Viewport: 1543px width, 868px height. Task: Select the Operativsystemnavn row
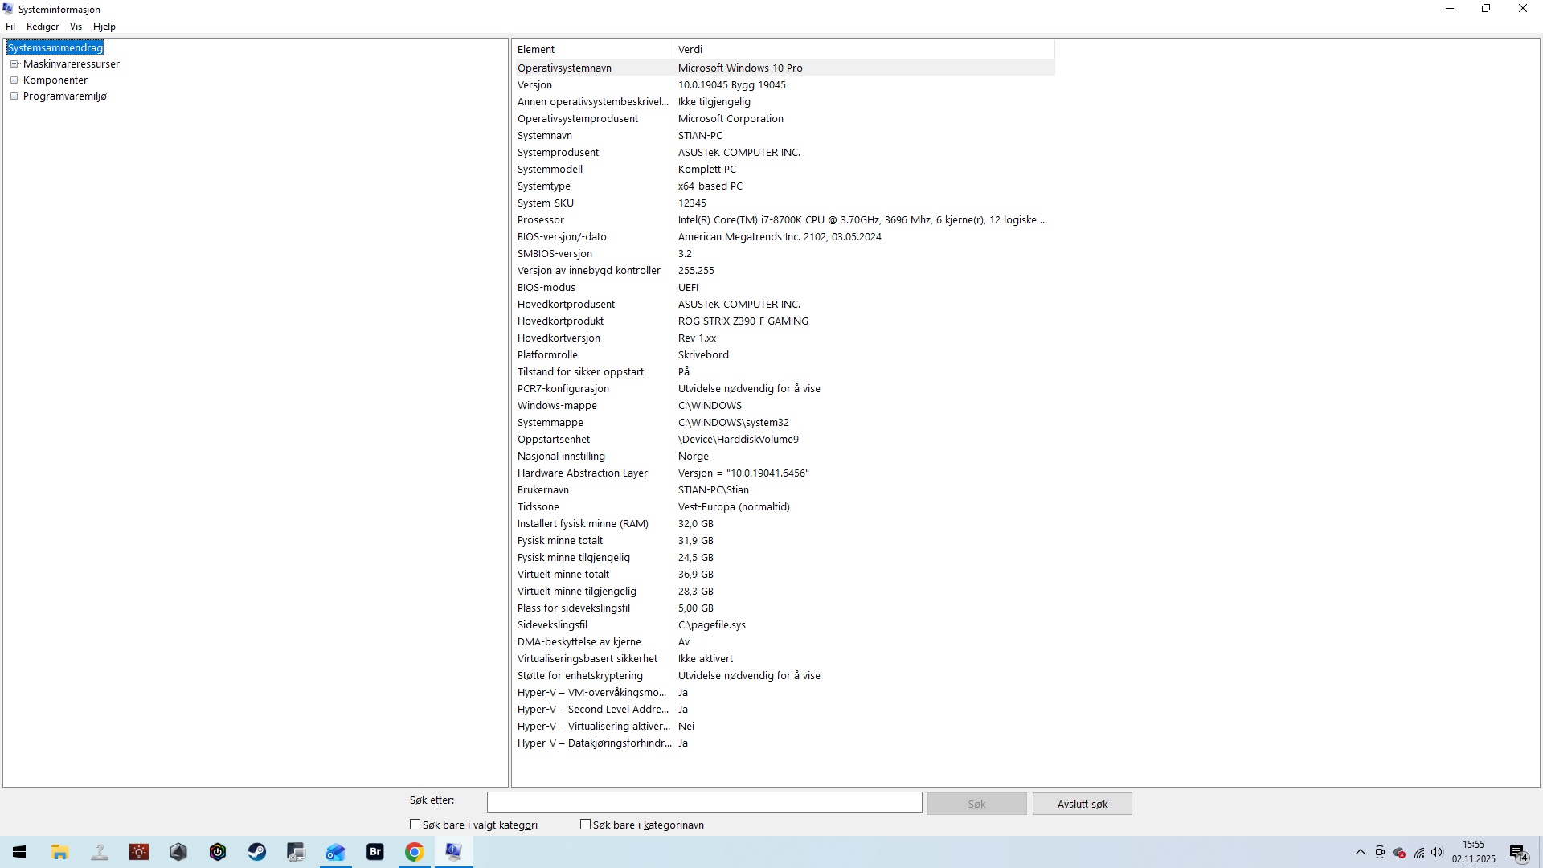click(784, 68)
